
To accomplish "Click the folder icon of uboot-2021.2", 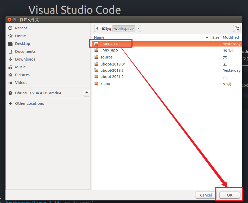I will click(96, 77).
